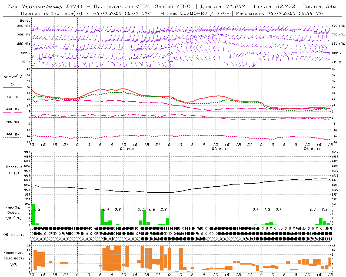The width and height of the screenshot is (346, 277).
Task: Click the 04 июня date label
Action: [128, 149]
